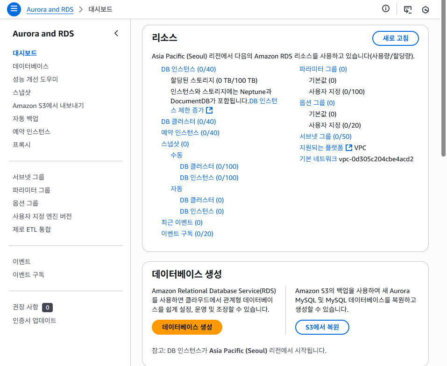447x366 pixels.
Task: Click the manual DB 인스턴스 (0/100) link
Action: [x=209, y=178]
